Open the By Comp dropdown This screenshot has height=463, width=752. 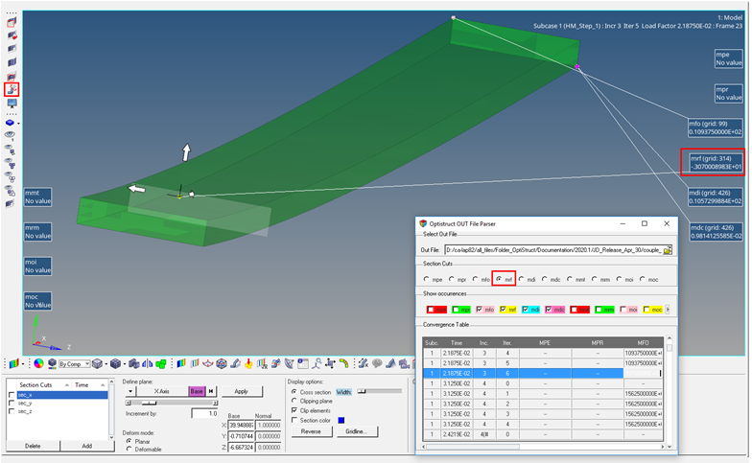tap(75, 364)
